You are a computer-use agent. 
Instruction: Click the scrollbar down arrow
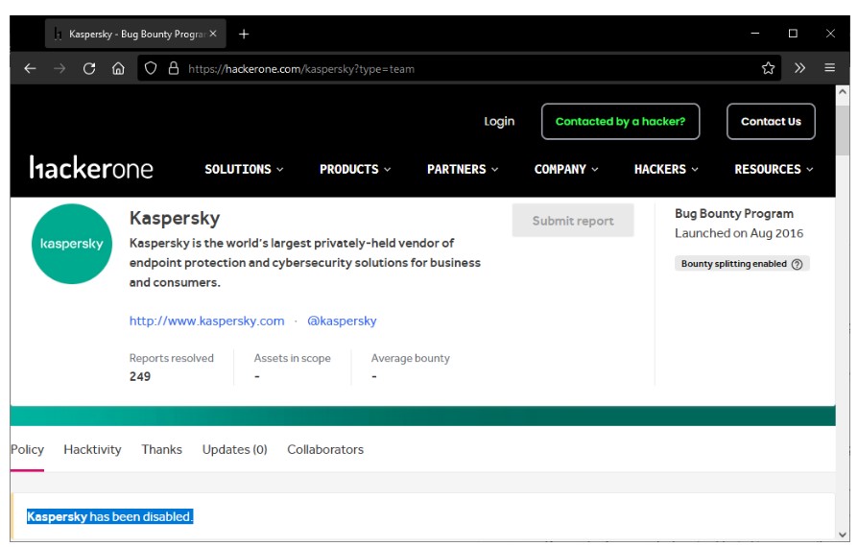pyautogui.click(x=843, y=535)
